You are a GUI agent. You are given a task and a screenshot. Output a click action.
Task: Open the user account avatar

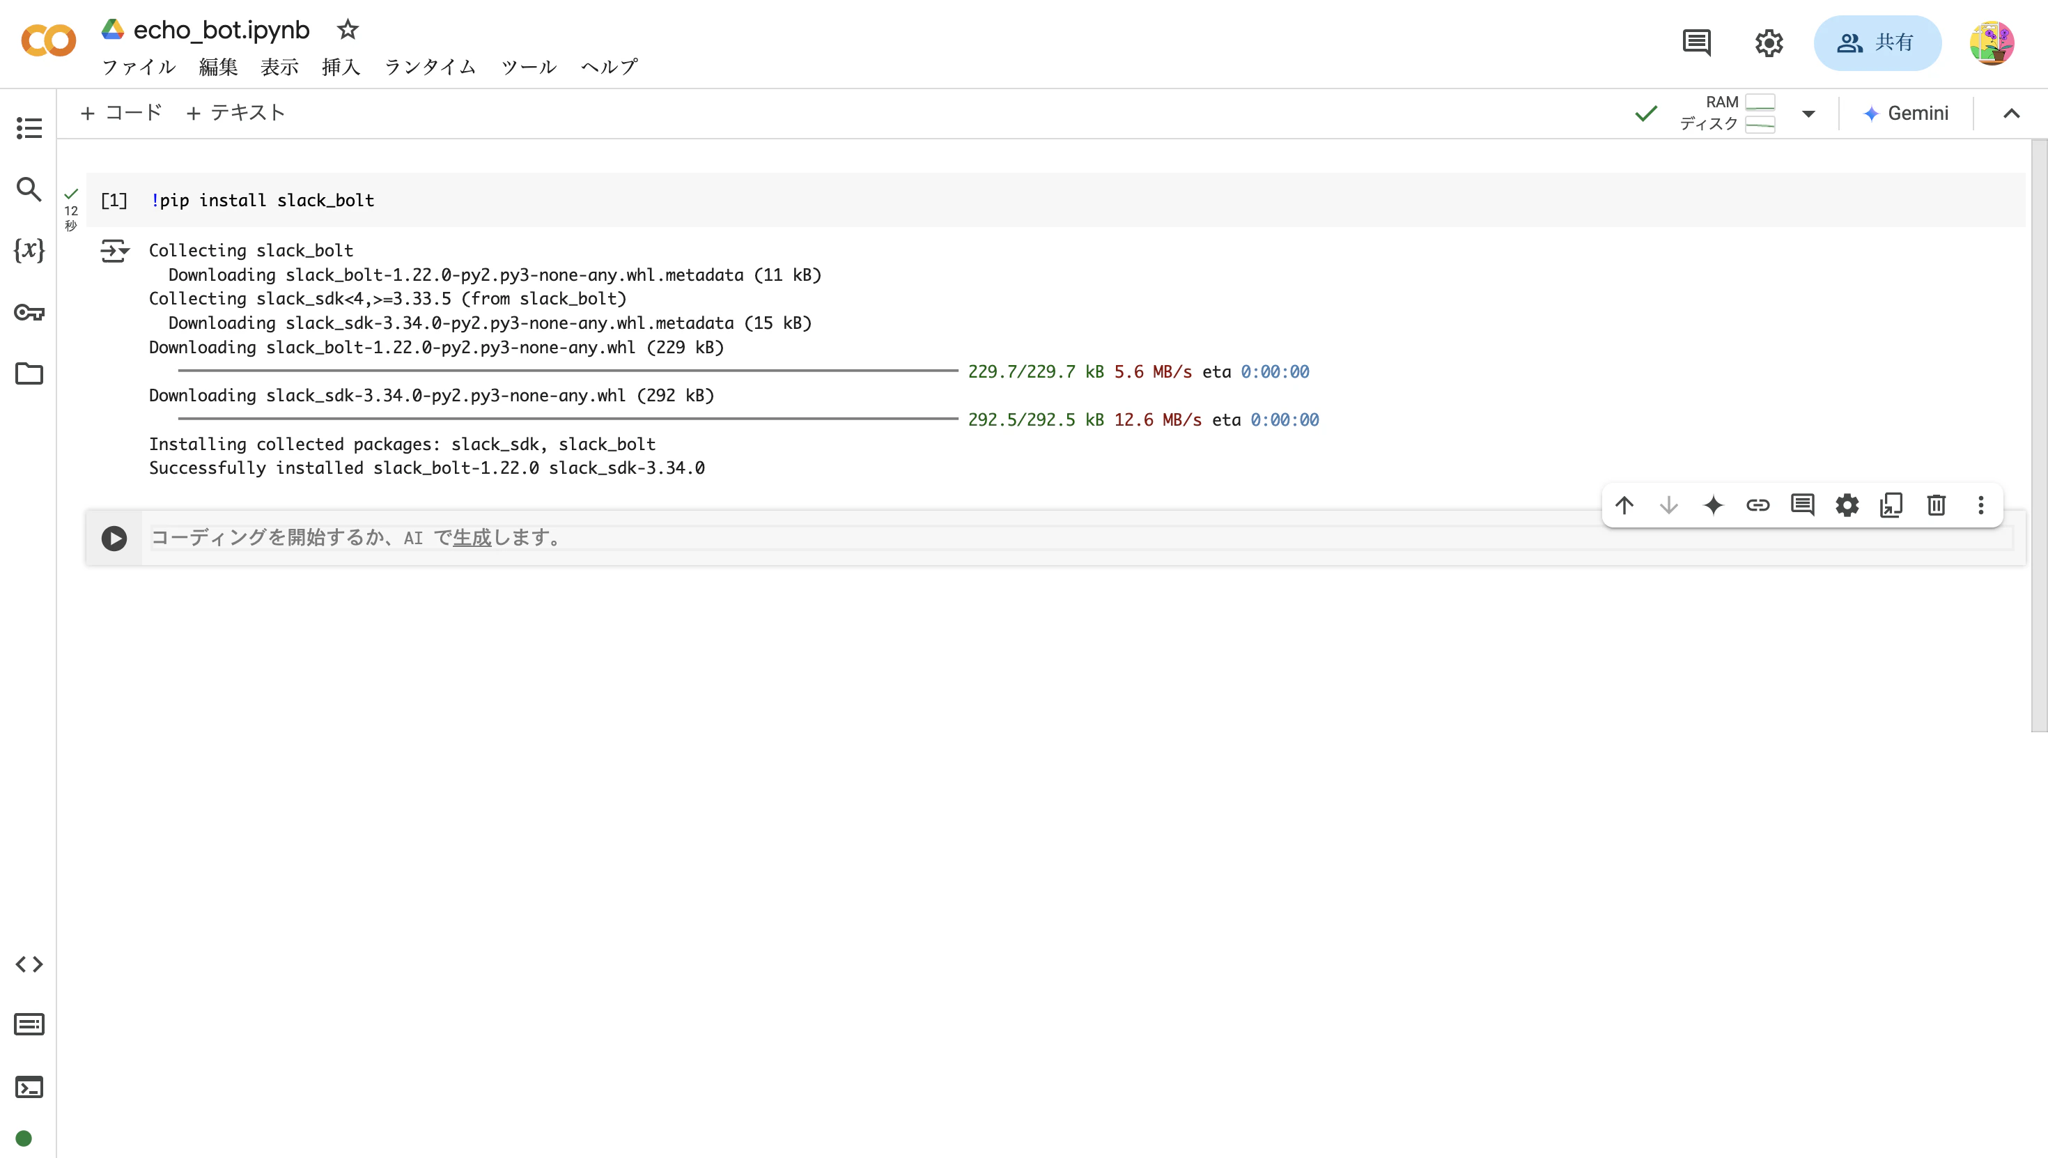point(1992,43)
